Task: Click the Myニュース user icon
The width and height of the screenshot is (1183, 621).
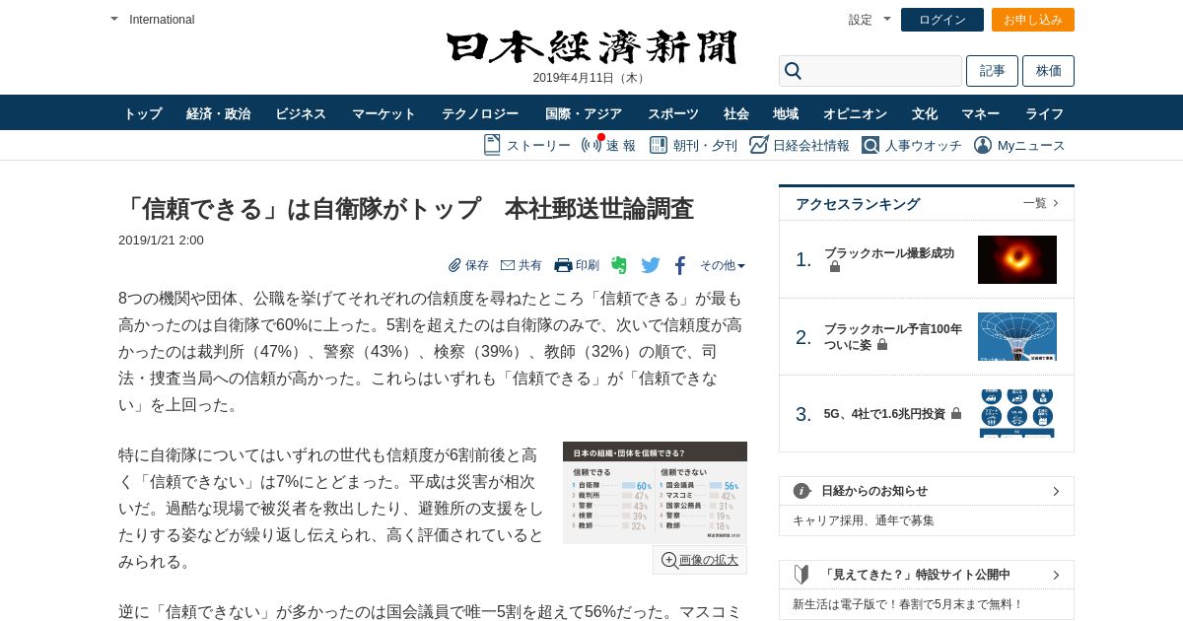Action: (983, 145)
